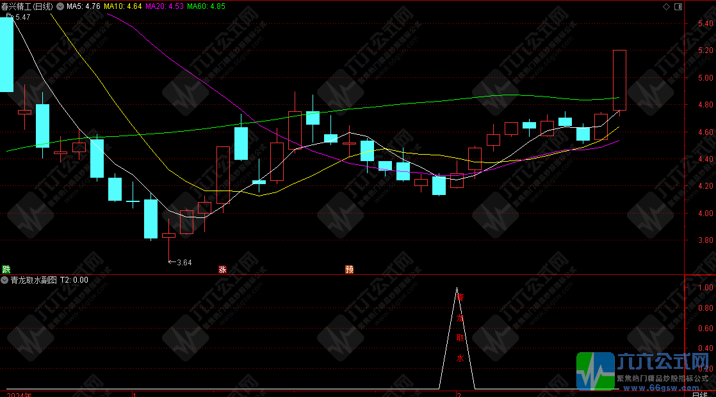Click the square window icon at top right
This screenshot has width=716, height=397.
click(678, 6)
